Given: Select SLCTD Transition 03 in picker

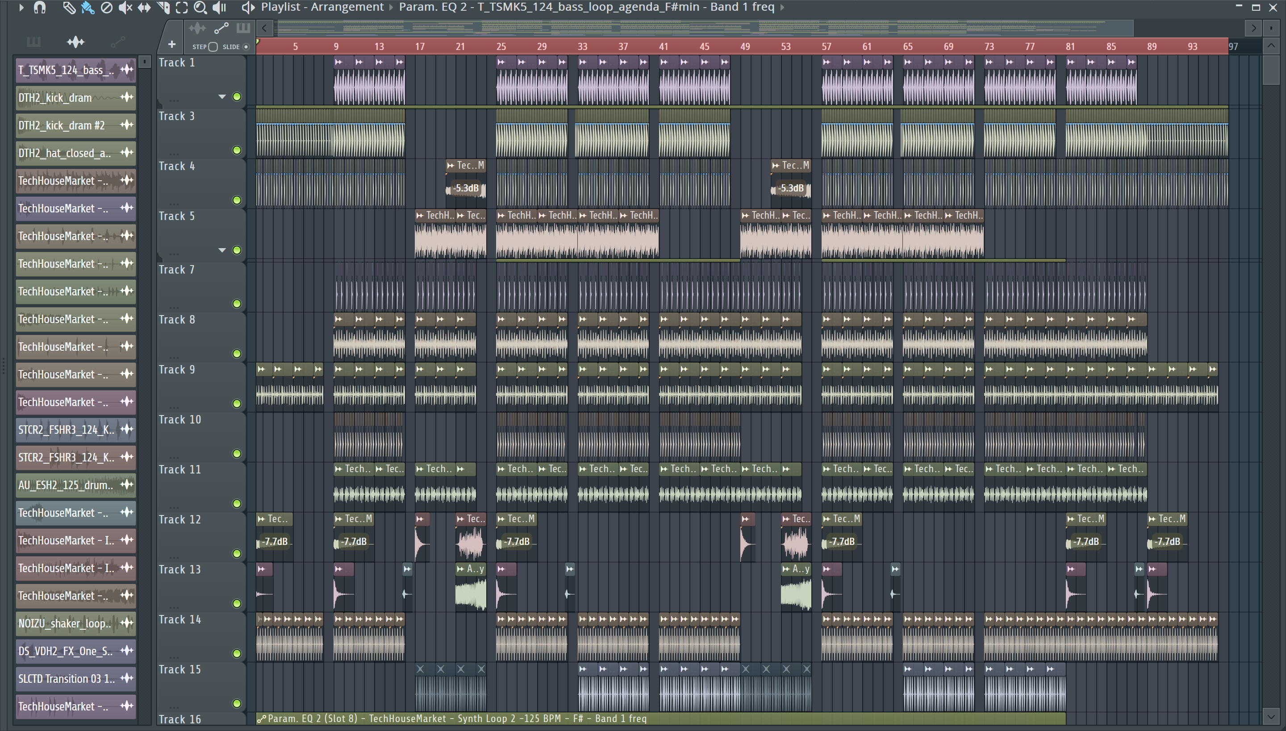Looking at the screenshot, I should (x=76, y=679).
